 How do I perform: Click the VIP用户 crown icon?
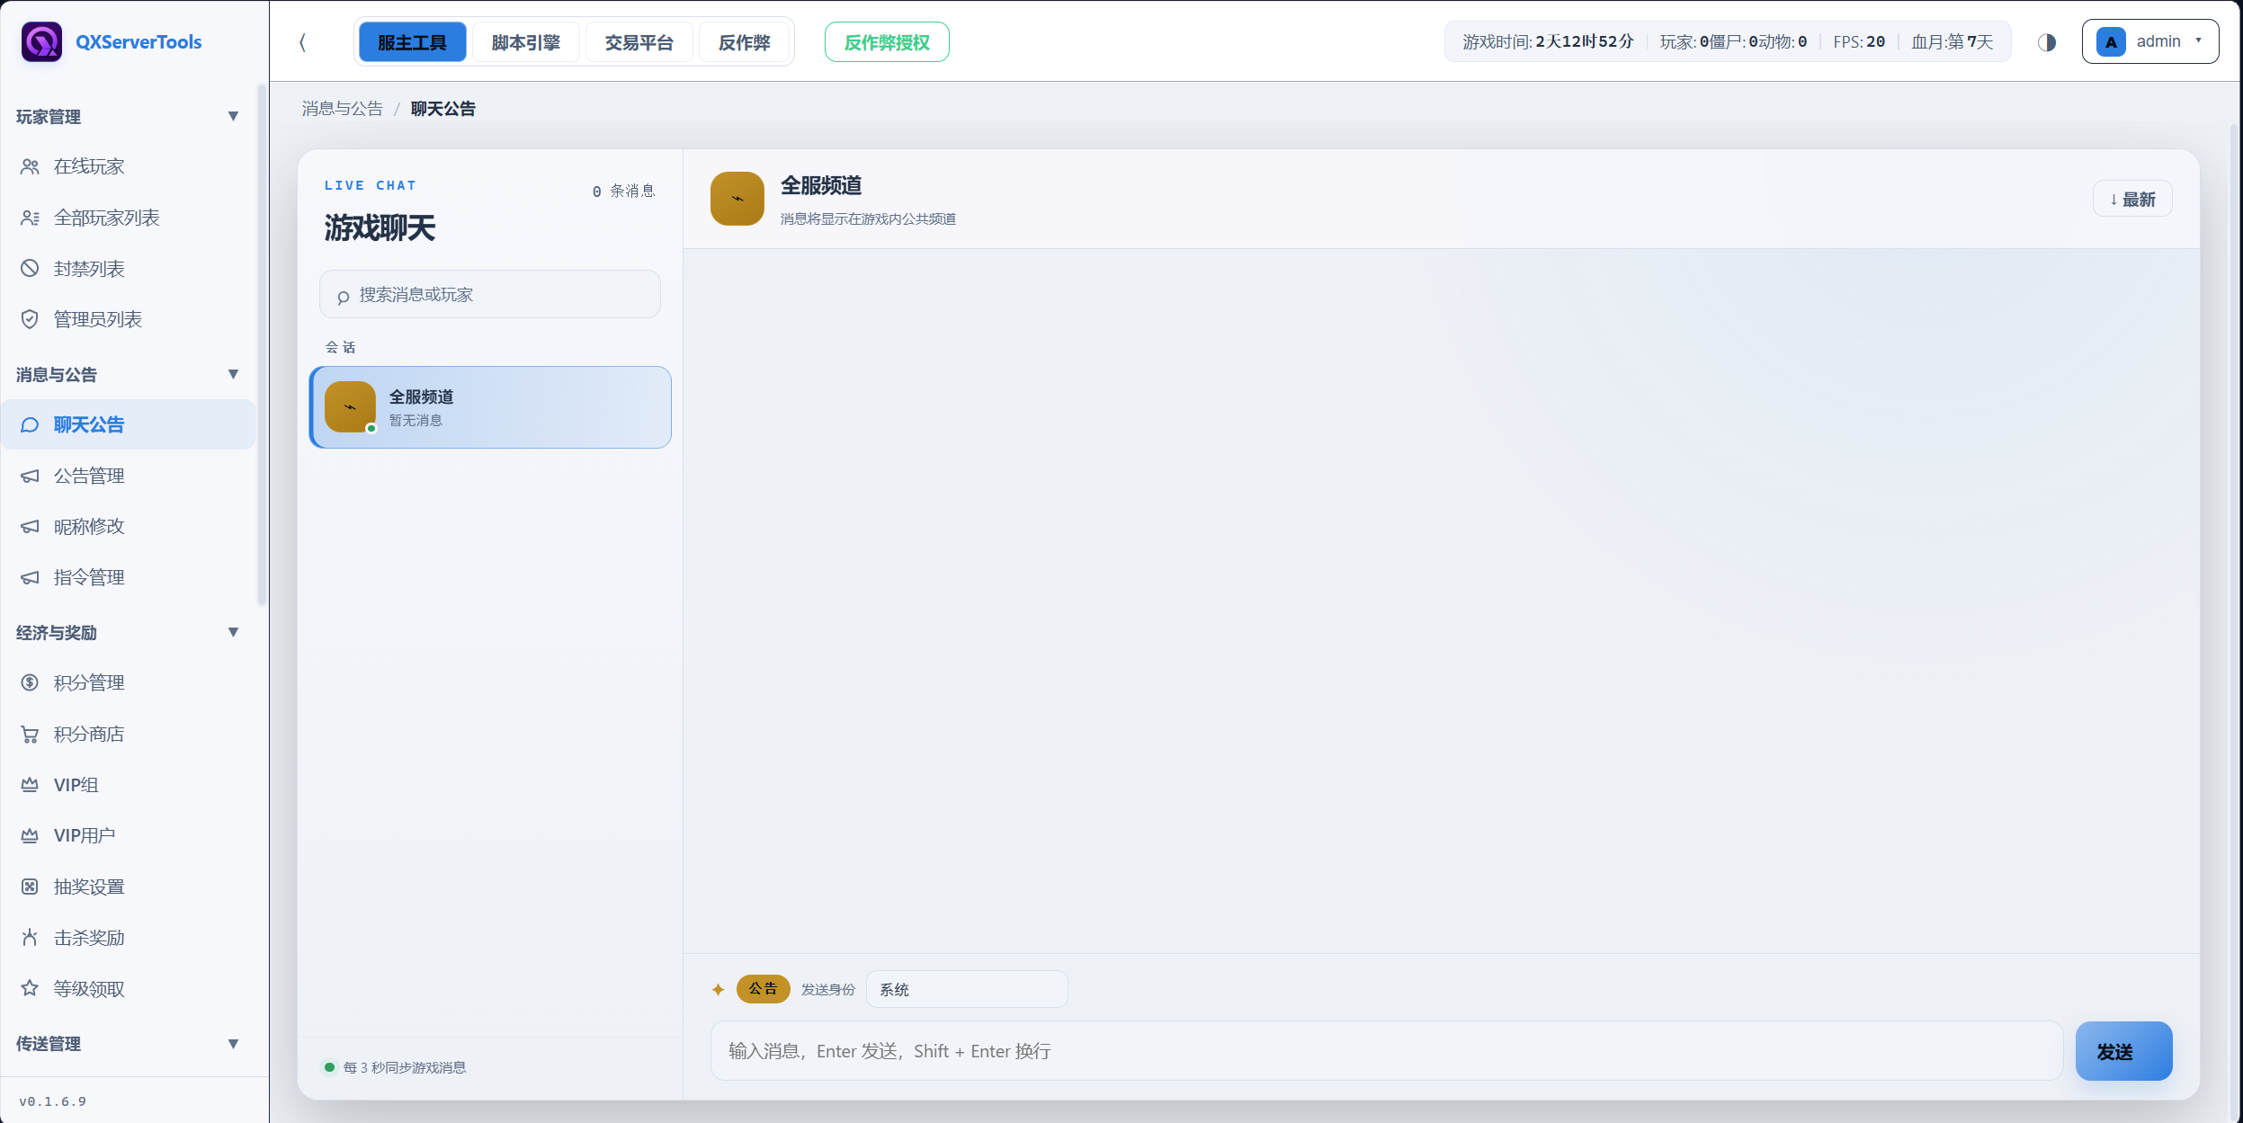pos(30,835)
